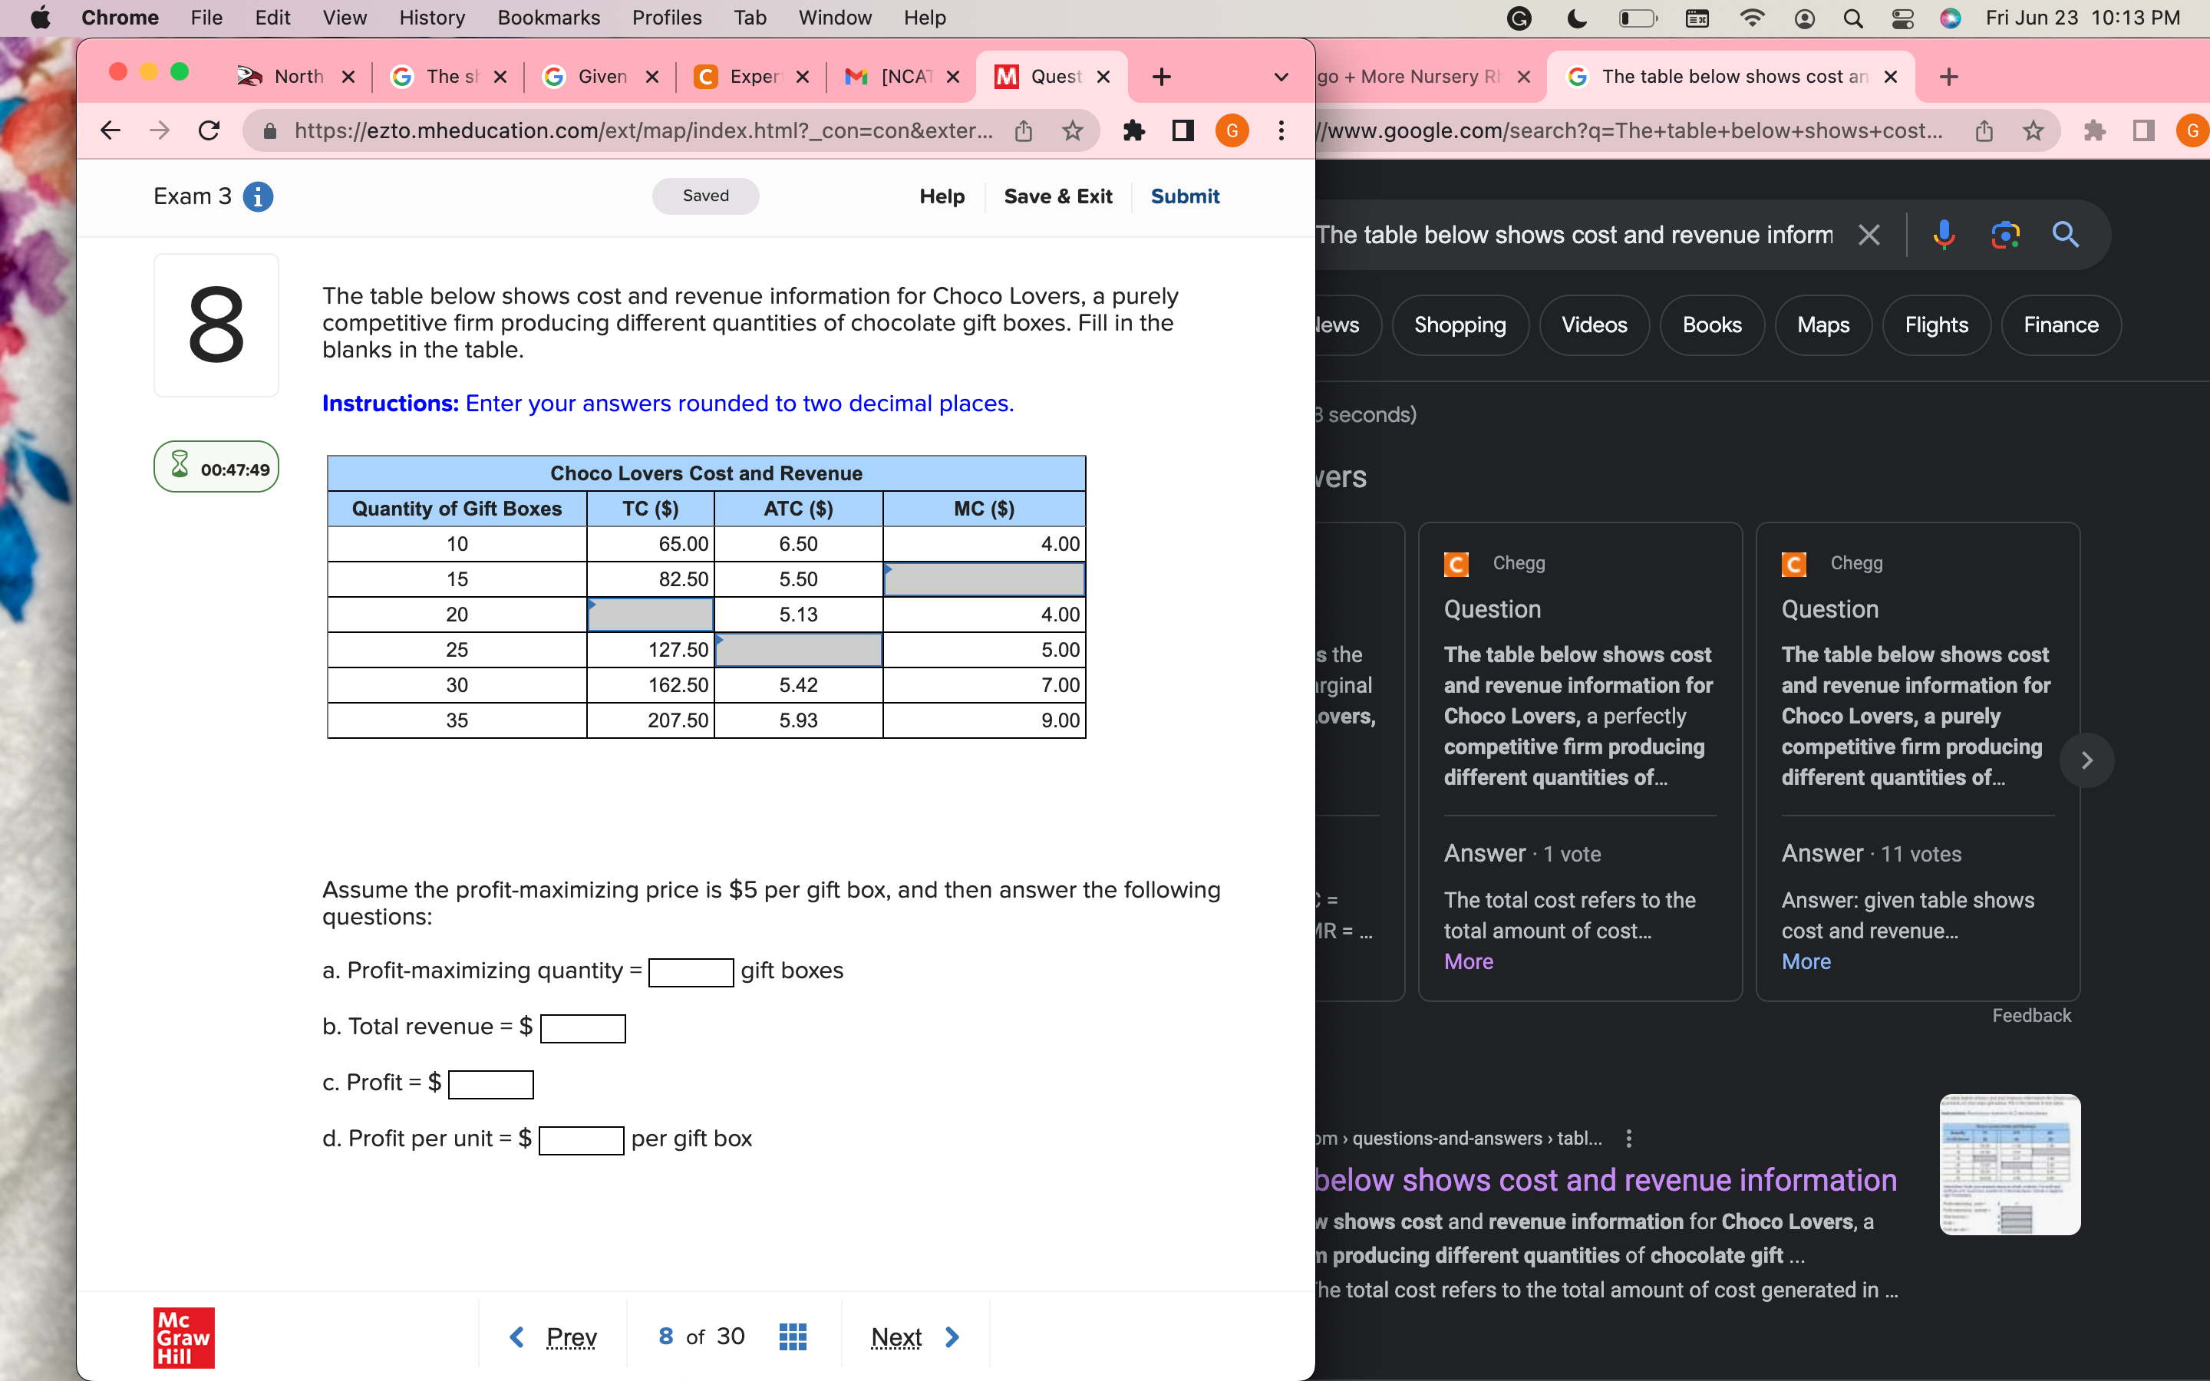Click the Profit input box

490,1084
